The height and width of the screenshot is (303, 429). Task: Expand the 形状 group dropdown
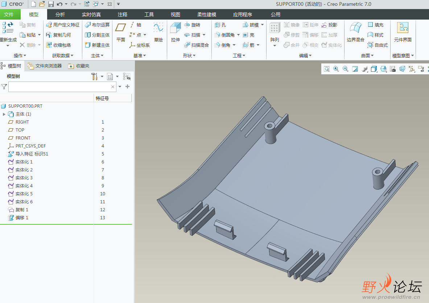tap(189, 56)
